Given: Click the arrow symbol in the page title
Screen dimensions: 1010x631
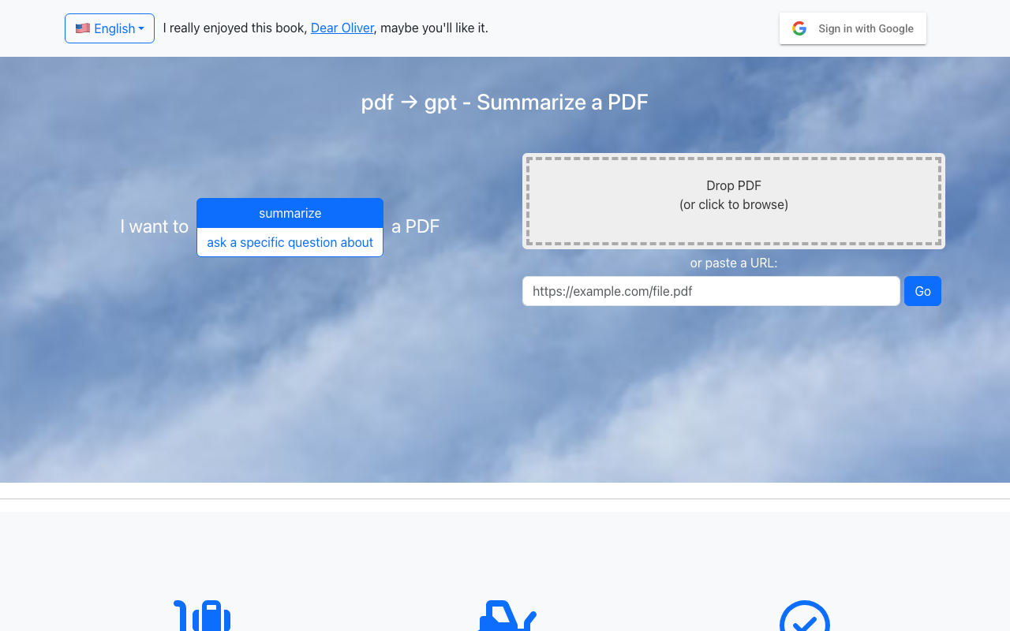Looking at the screenshot, I should click(x=409, y=103).
